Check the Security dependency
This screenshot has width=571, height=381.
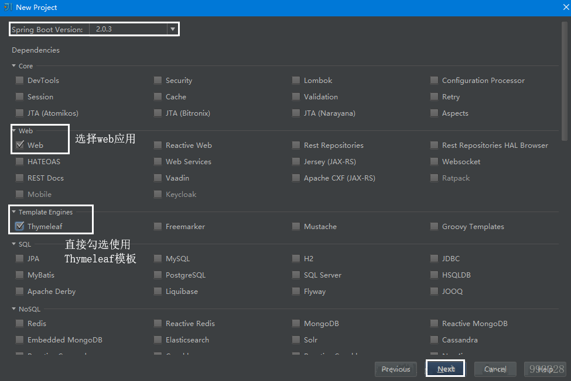point(158,80)
